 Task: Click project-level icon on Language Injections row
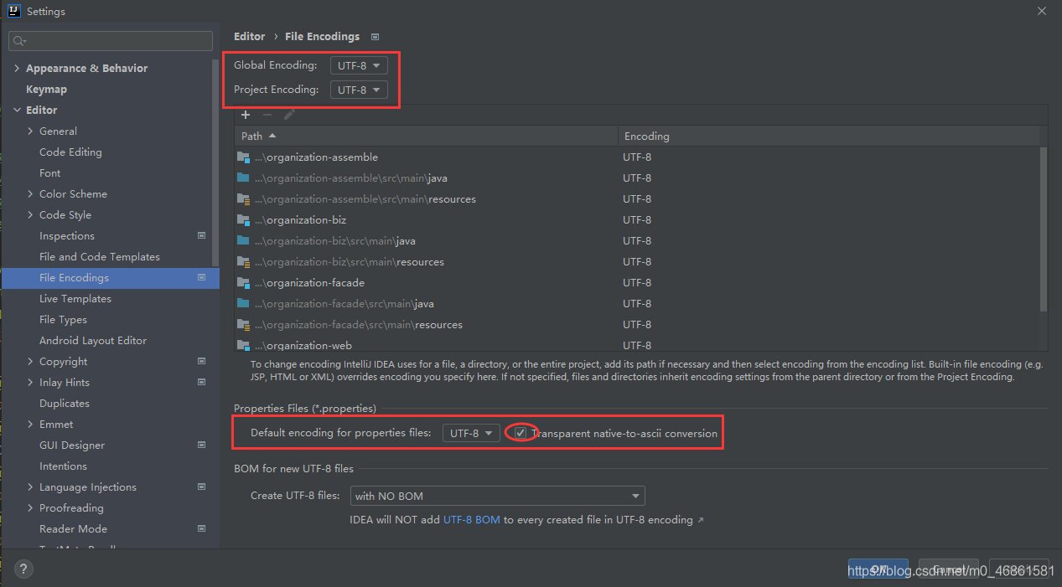[x=201, y=487]
